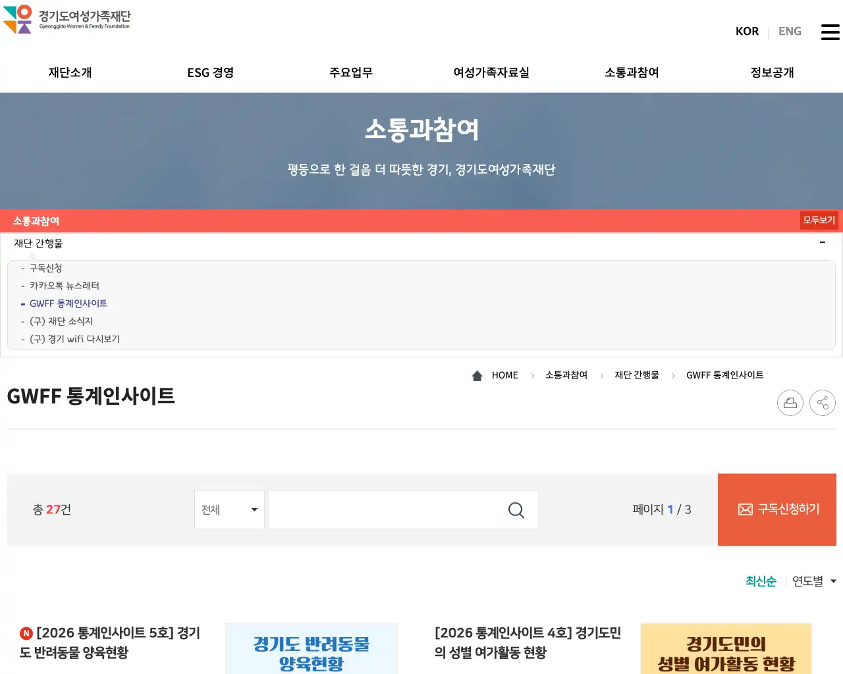Click the print page icon
The image size is (843, 674).
click(x=790, y=403)
